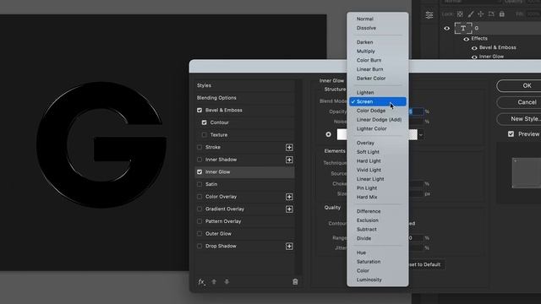Viewport: 541px width, 304px height.
Task: Hide Inner Glow effect eye icon
Action: (x=474, y=57)
